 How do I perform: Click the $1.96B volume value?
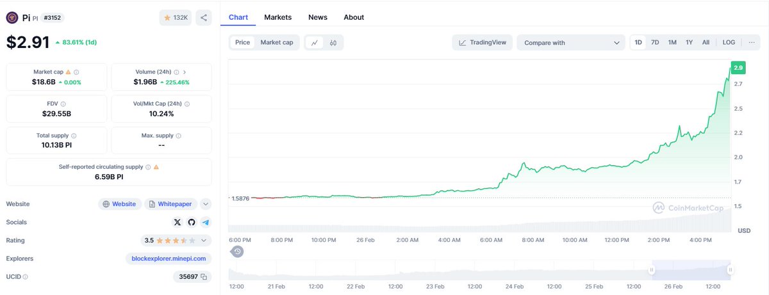tap(145, 82)
